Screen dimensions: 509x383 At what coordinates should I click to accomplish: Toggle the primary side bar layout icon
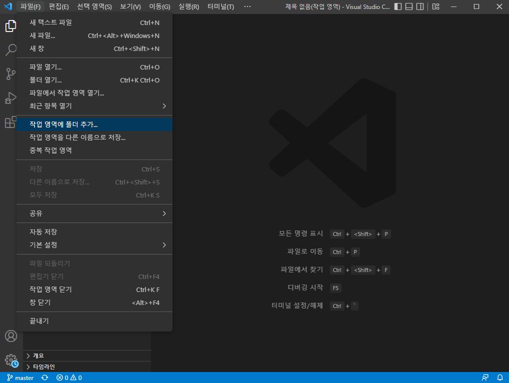coord(398,6)
